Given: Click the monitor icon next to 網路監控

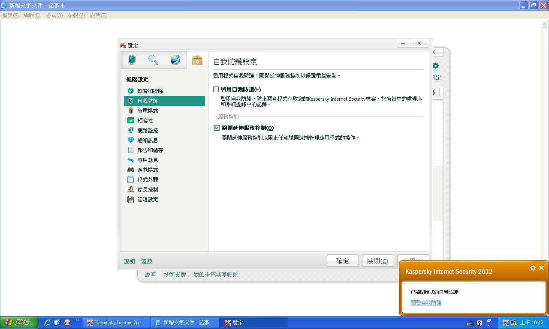Looking at the screenshot, I should pos(131,130).
